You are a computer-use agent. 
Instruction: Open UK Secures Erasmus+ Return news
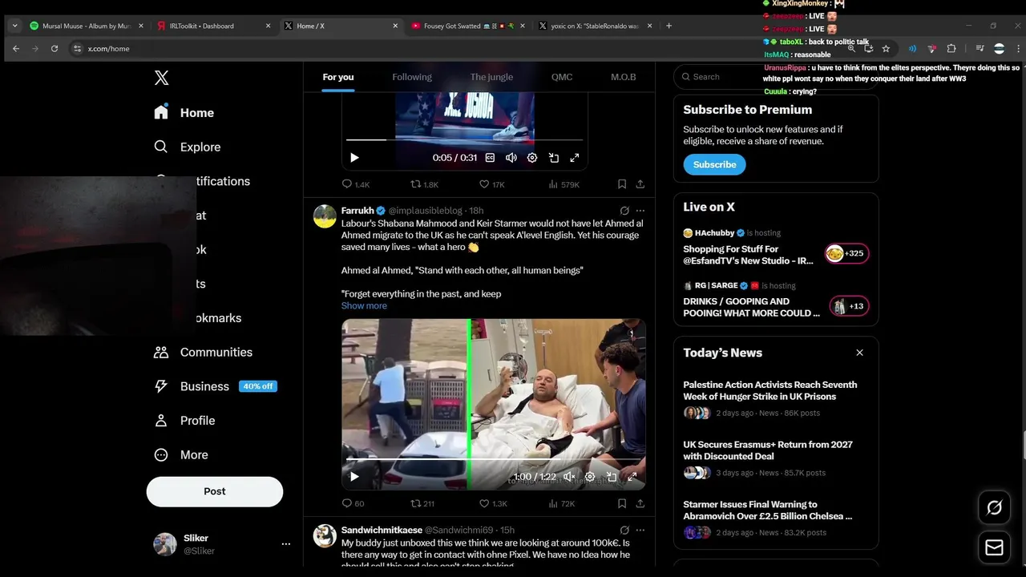pyautogui.click(x=776, y=458)
